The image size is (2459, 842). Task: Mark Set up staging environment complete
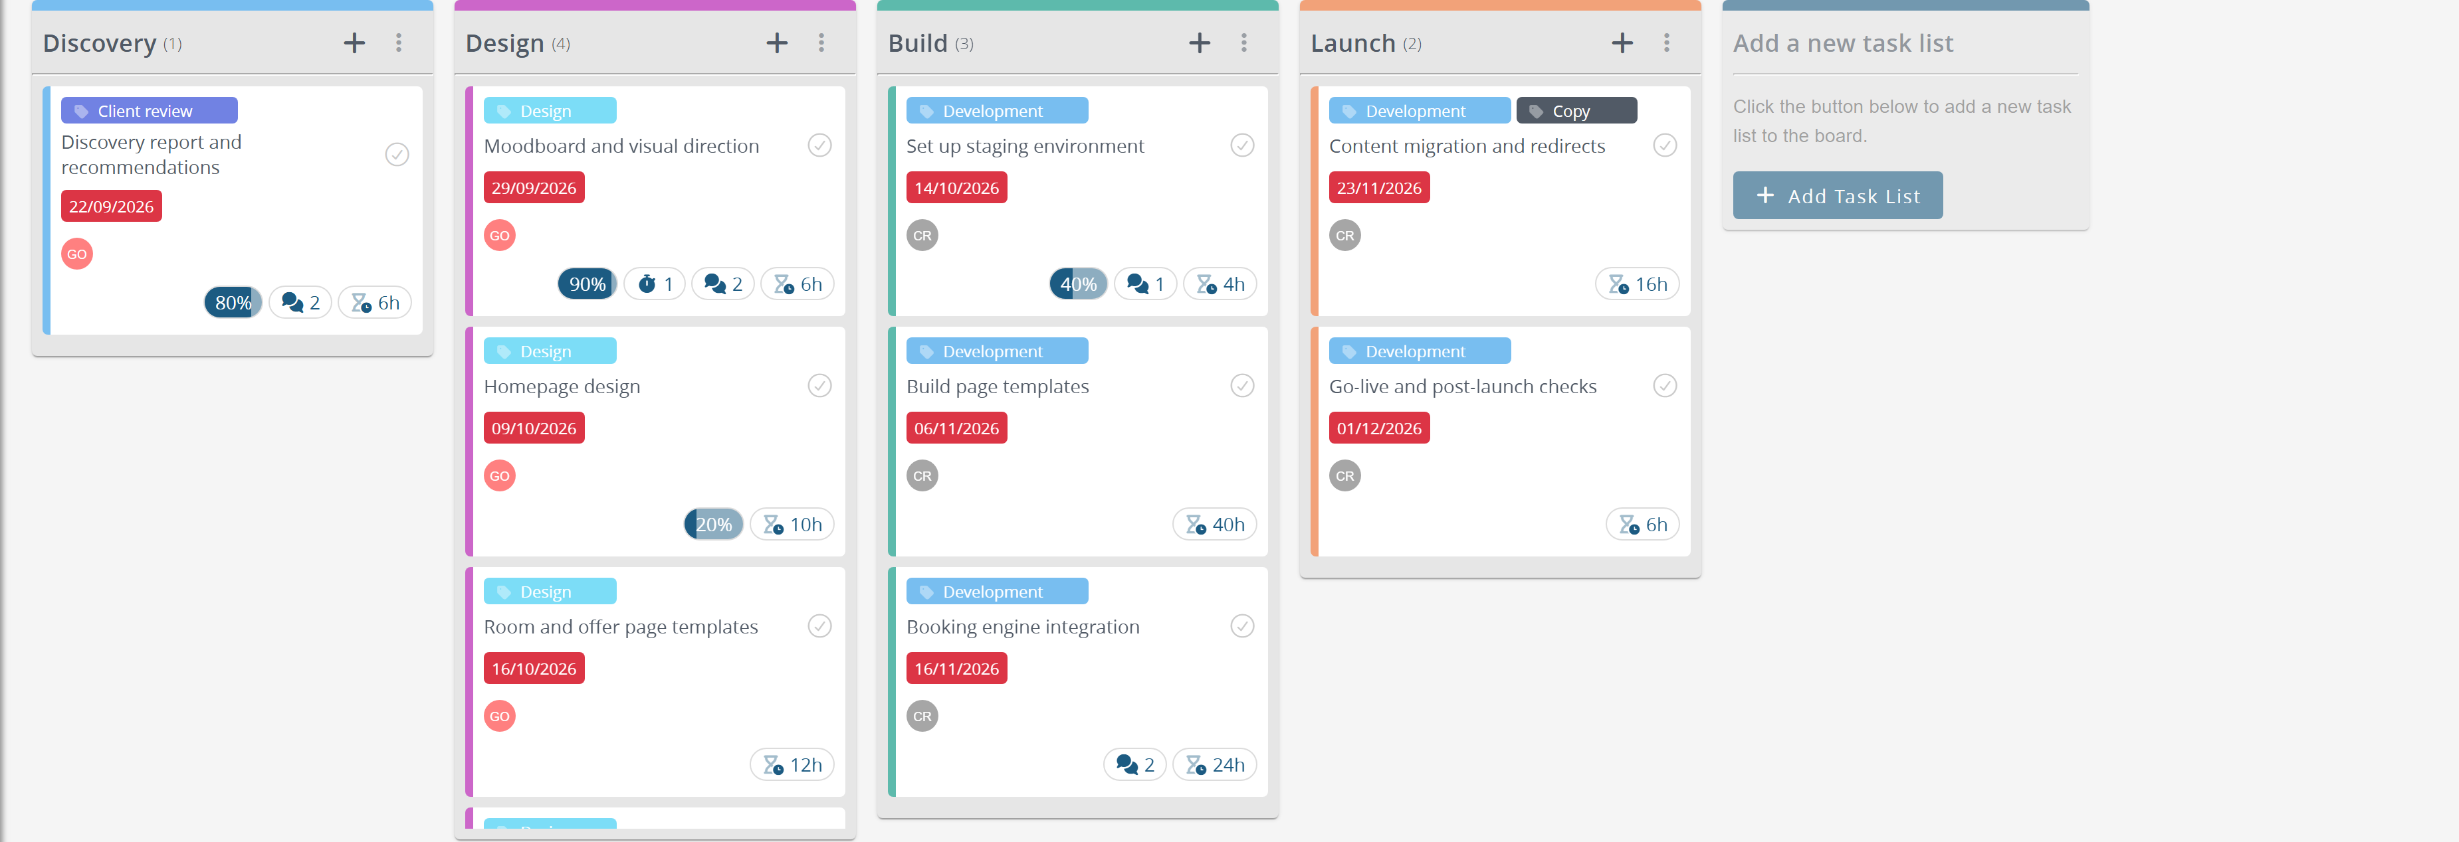tap(1242, 145)
